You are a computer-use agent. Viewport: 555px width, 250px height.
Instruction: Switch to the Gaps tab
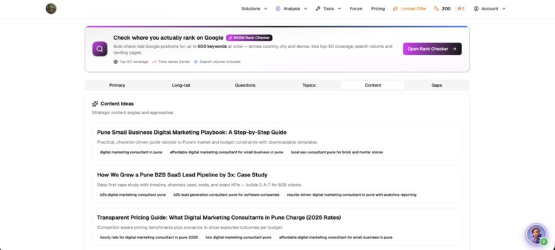pyautogui.click(x=437, y=85)
